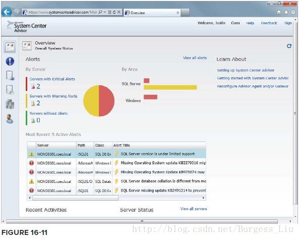299x239 pixels.
Task: Click 'Servers with Warning Alerts' link
Action: [x=53, y=96]
